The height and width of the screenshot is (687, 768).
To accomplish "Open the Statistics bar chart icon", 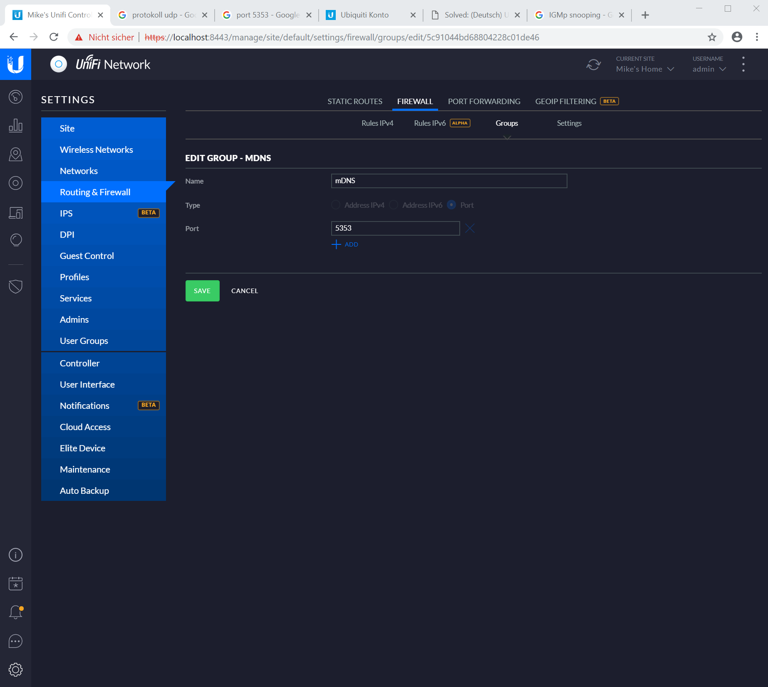I will (15, 126).
